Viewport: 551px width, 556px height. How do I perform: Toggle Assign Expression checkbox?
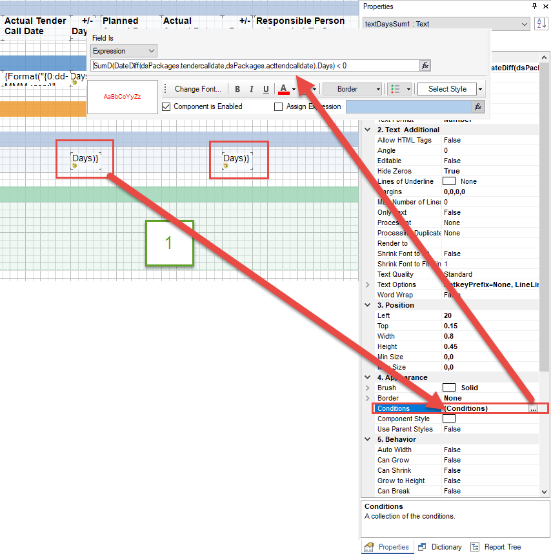(279, 106)
